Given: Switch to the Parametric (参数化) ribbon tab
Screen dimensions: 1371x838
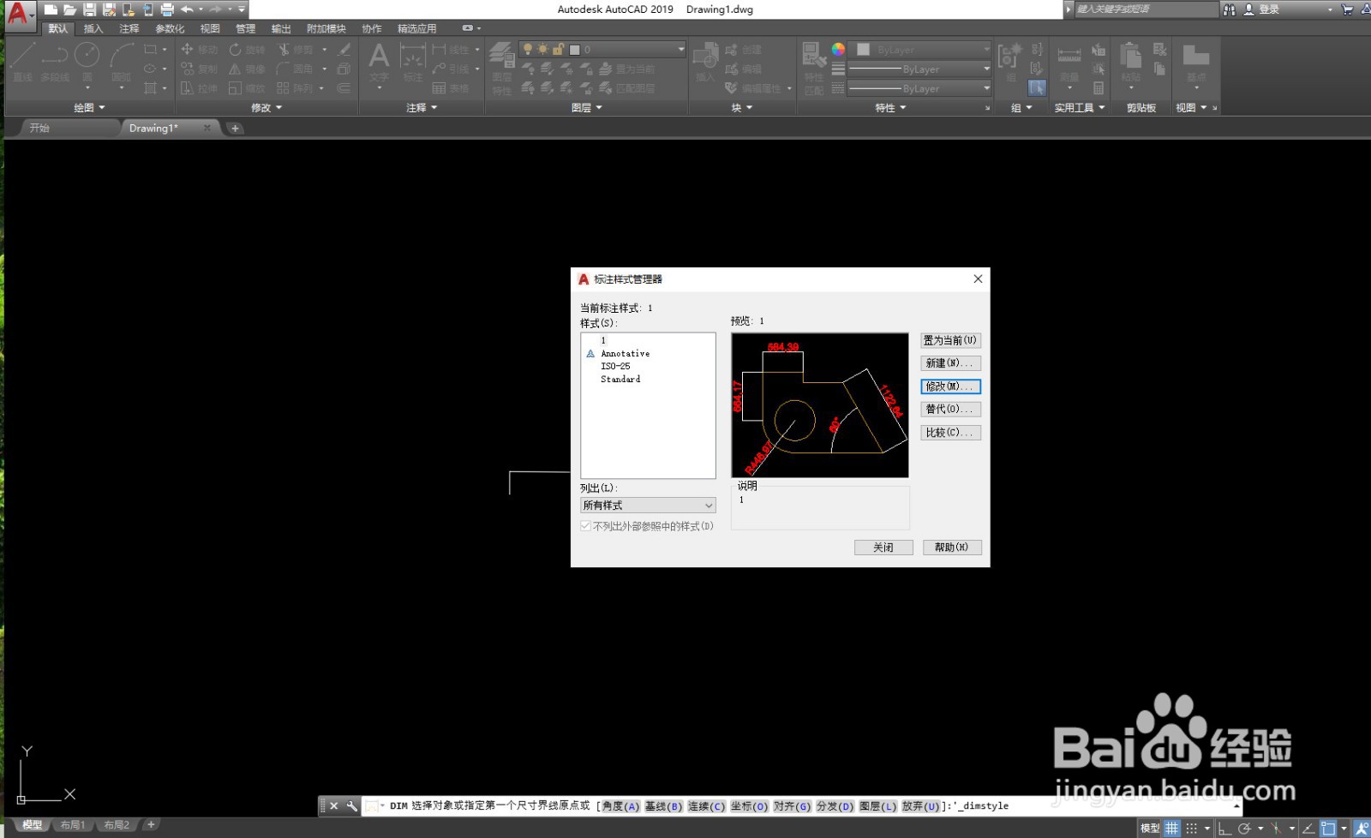Looking at the screenshot, I should tap(170, 28).
